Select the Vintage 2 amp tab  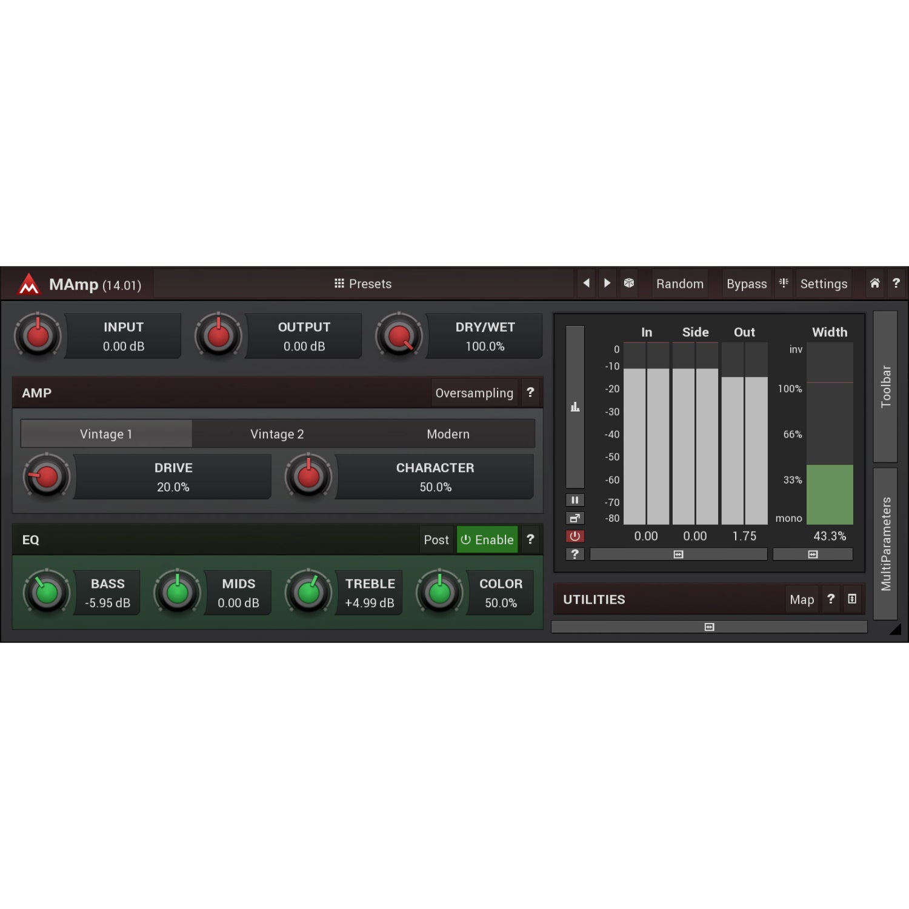point(277,434)
